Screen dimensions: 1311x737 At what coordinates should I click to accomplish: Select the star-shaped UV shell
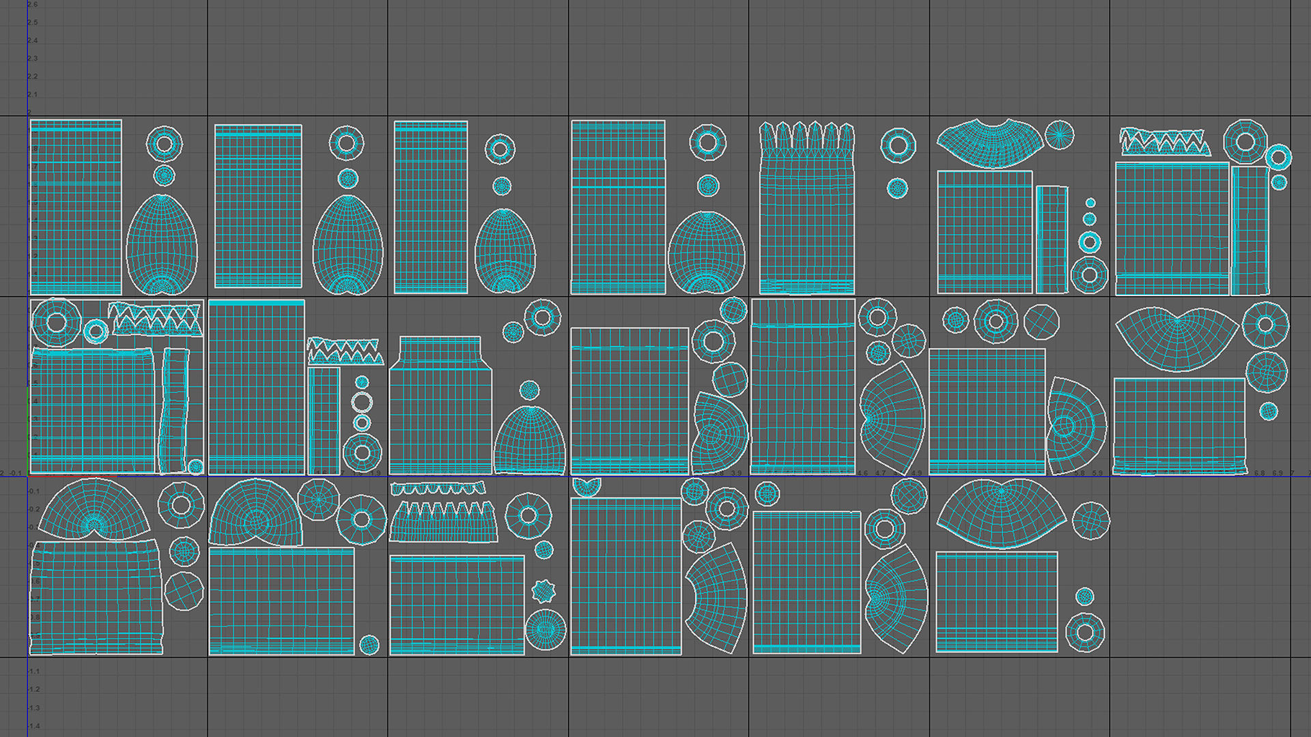tap(544, 591)
